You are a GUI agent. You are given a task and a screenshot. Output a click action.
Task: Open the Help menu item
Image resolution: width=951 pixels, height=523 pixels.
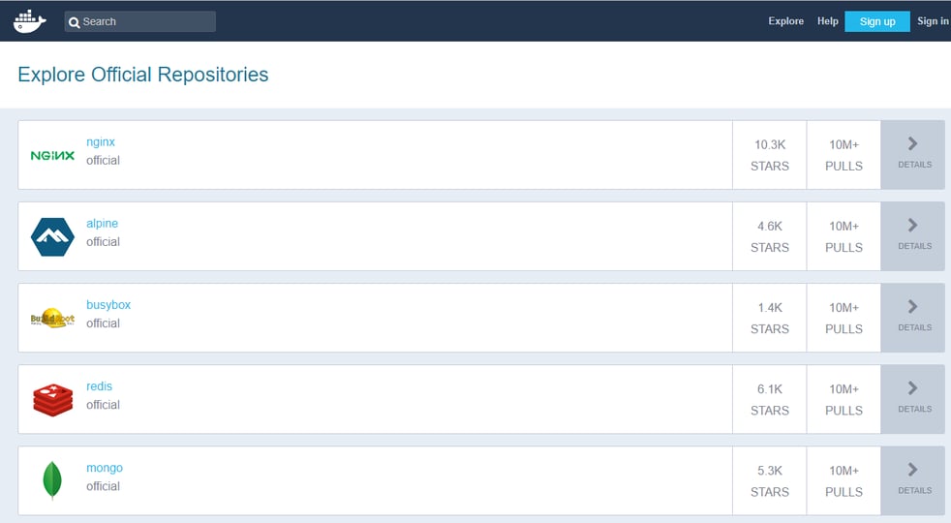(827, 21)
